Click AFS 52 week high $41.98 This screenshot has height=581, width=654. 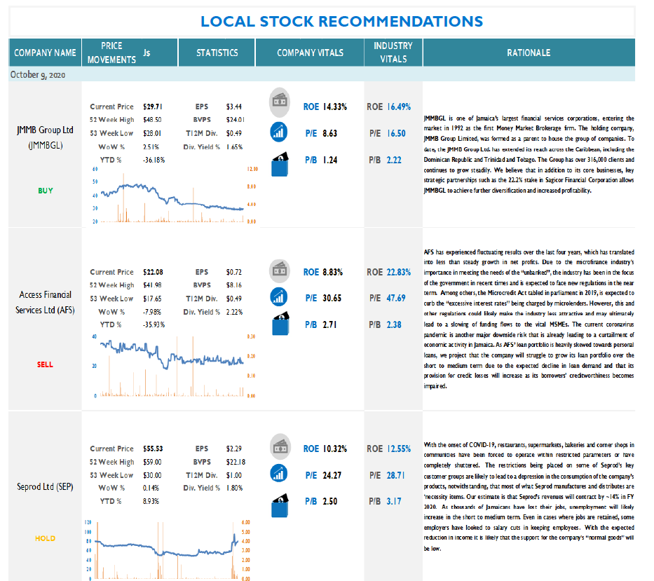click(152, 285)
